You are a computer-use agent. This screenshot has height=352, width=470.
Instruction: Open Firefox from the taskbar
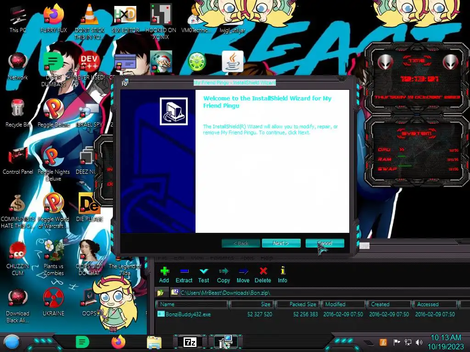pos(118,342)
